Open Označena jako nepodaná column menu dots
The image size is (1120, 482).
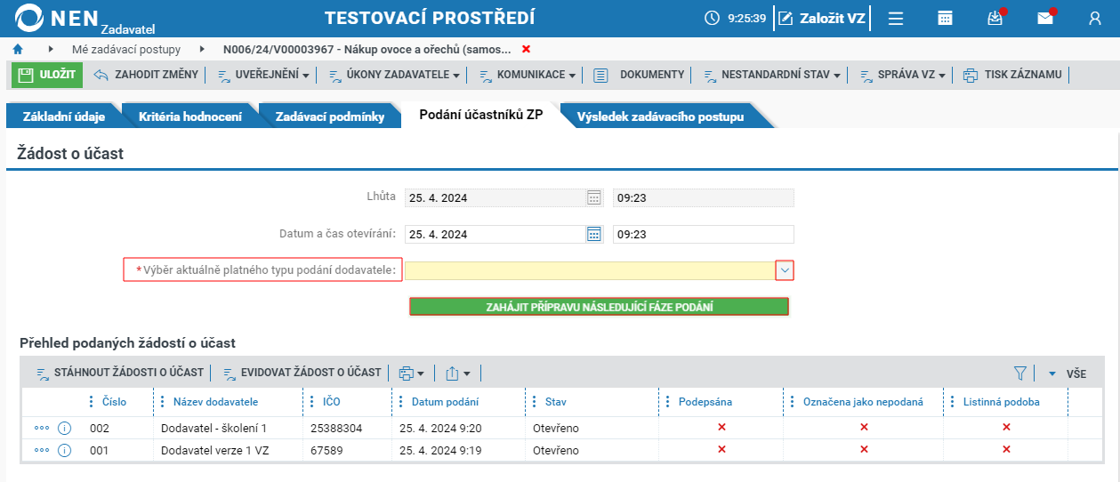pos(792,402)
